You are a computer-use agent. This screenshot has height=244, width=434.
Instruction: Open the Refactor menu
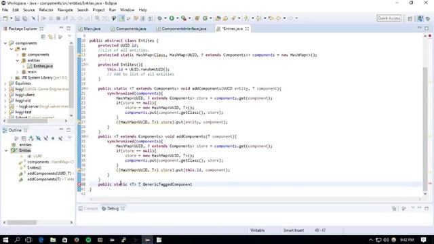click(x=46, y=10)
